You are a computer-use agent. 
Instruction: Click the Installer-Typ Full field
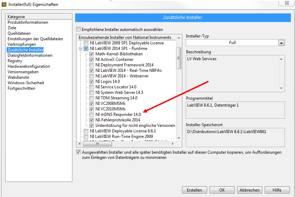(x=232, y=43)
